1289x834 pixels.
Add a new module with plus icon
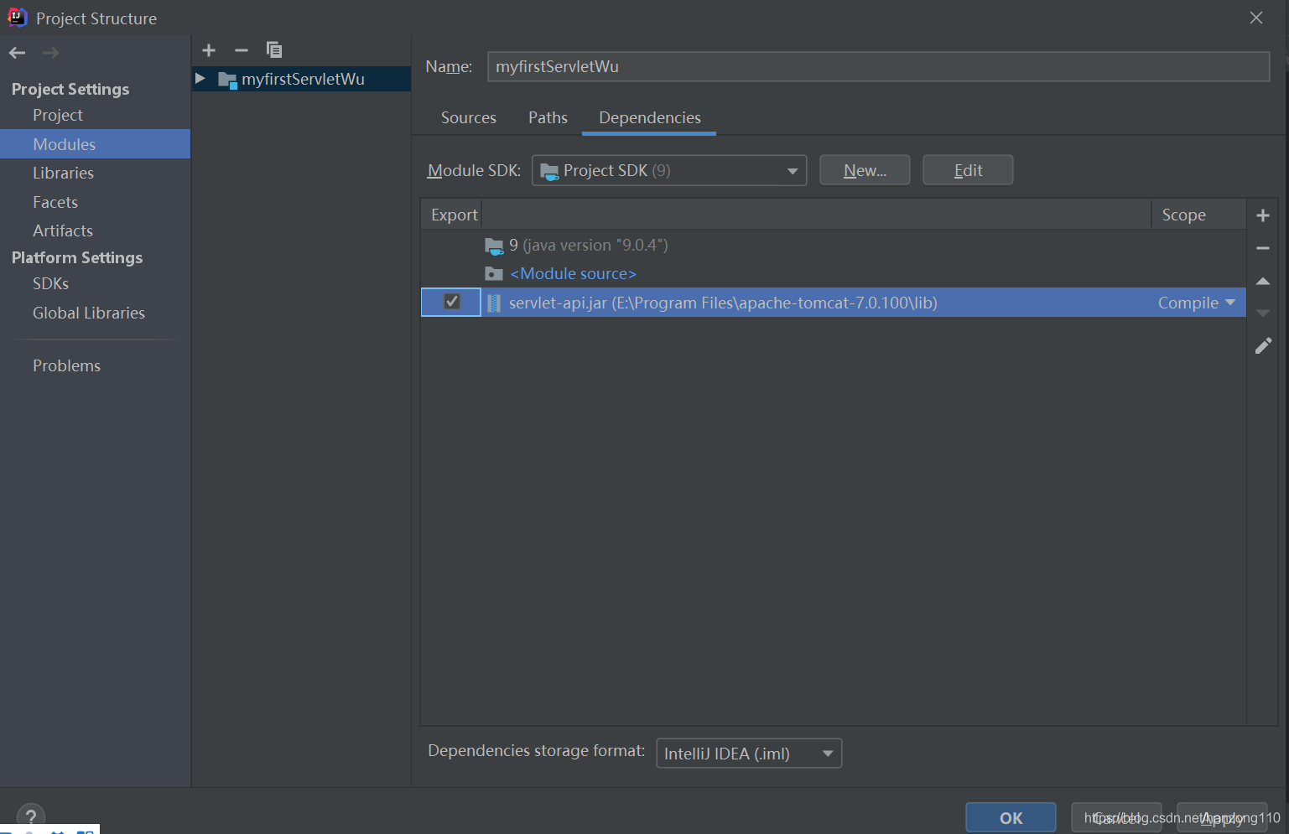pos(209,50)
